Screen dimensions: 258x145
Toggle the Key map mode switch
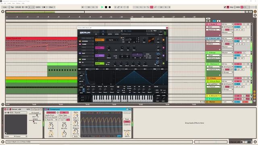(231, 7)
